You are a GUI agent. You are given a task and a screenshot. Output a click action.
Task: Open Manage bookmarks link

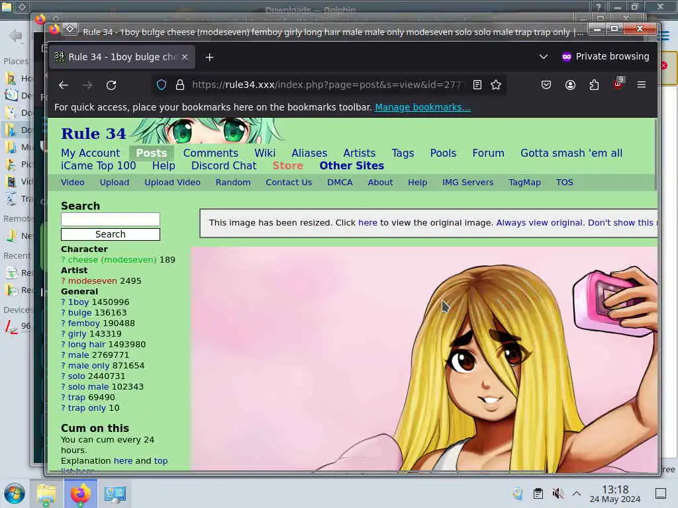(x=422, y=107)
